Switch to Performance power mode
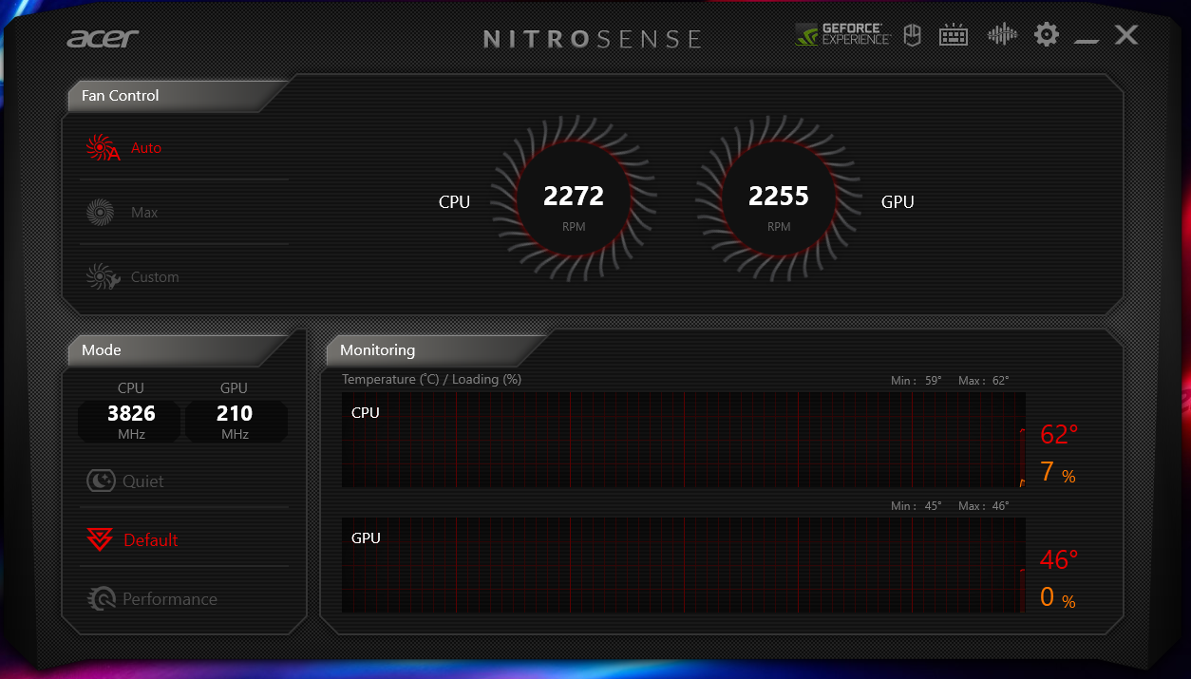 click(x=184, y=599)
